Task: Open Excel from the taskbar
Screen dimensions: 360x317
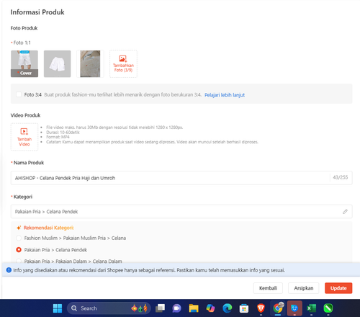Action: (x=311, y=308)
